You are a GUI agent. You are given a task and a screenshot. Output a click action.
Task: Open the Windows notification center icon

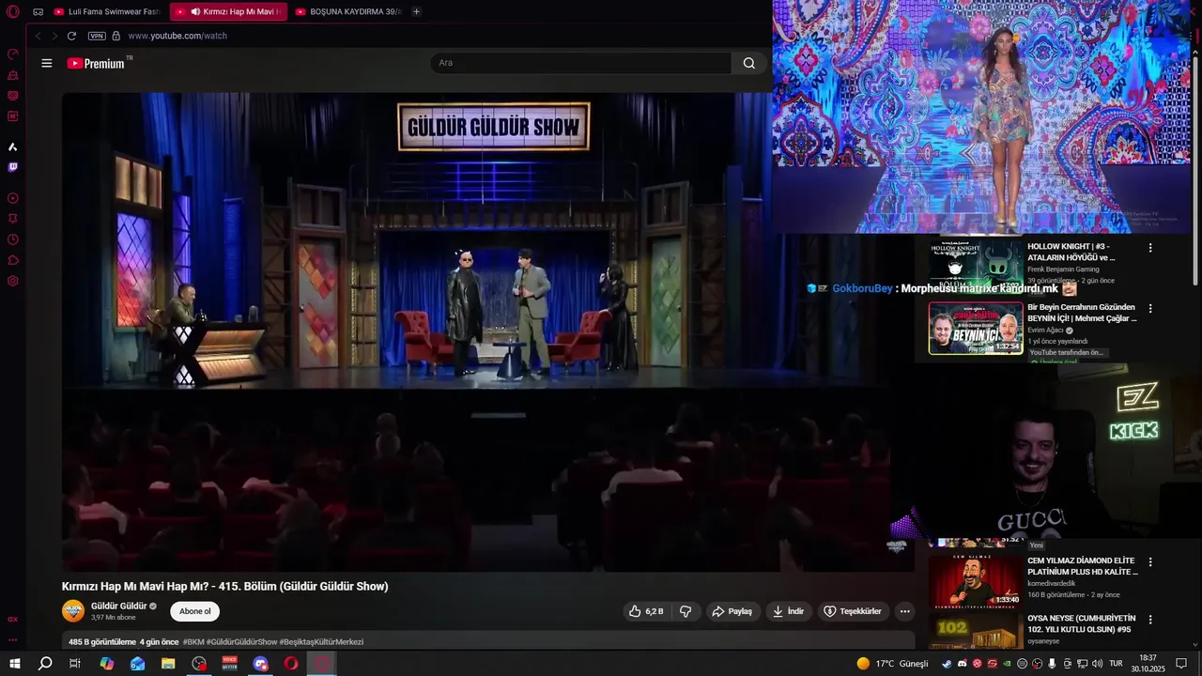coord(1181,664)
